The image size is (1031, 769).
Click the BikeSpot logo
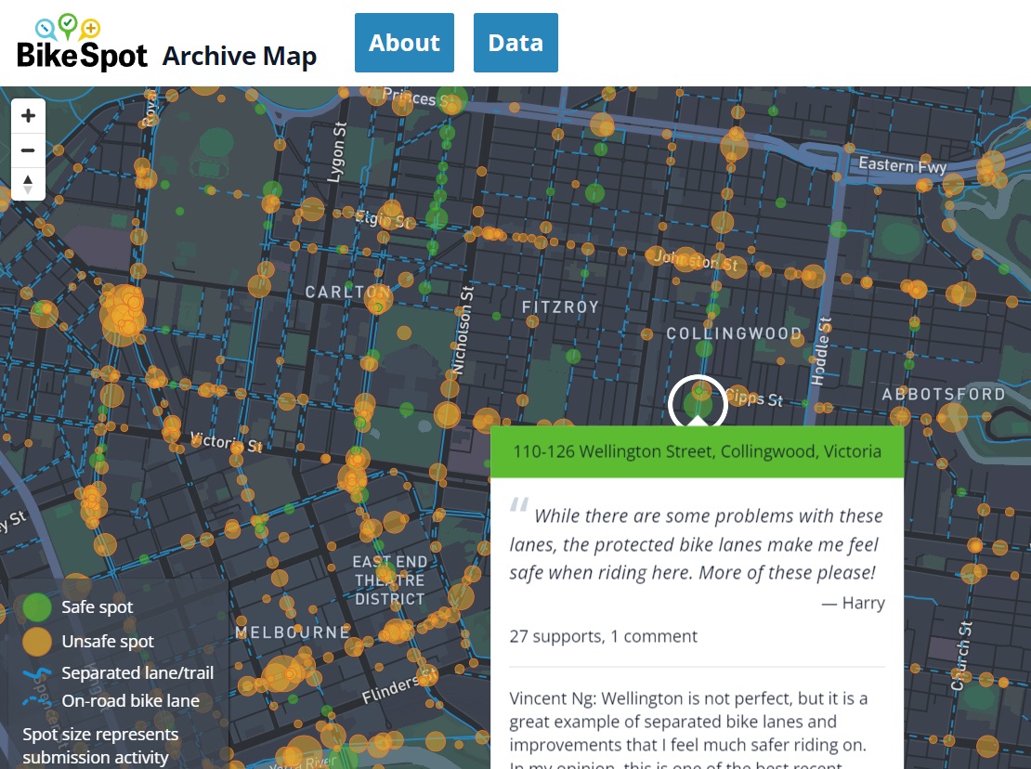click(x=82, y=43)
